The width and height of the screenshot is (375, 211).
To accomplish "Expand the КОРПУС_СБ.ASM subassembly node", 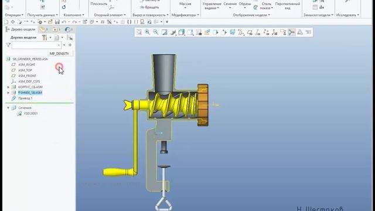I will tap(8, 87).
